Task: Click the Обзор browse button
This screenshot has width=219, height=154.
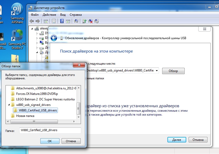Action: [173, 71]
